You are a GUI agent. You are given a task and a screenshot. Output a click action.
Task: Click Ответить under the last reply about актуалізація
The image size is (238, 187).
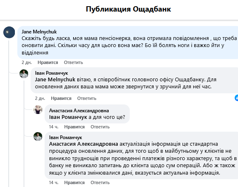pyautogui.click(x=100, y=182)
